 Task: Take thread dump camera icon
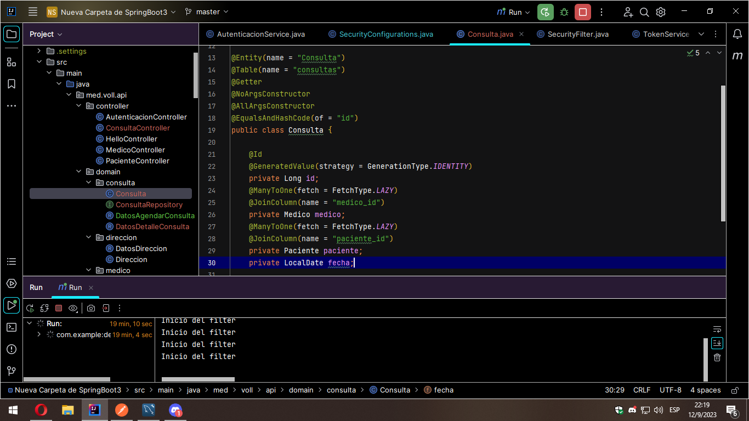coord(91,308)
